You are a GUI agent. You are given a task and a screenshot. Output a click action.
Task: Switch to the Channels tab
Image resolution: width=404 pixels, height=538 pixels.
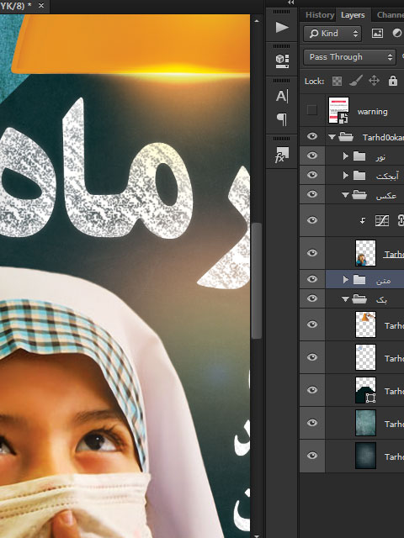click(391, 15)
